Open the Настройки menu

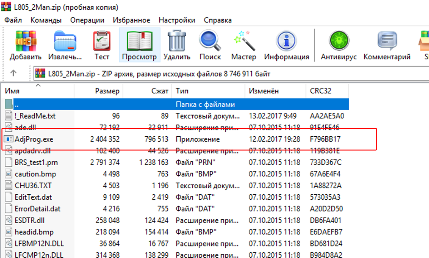click(177, 20)
